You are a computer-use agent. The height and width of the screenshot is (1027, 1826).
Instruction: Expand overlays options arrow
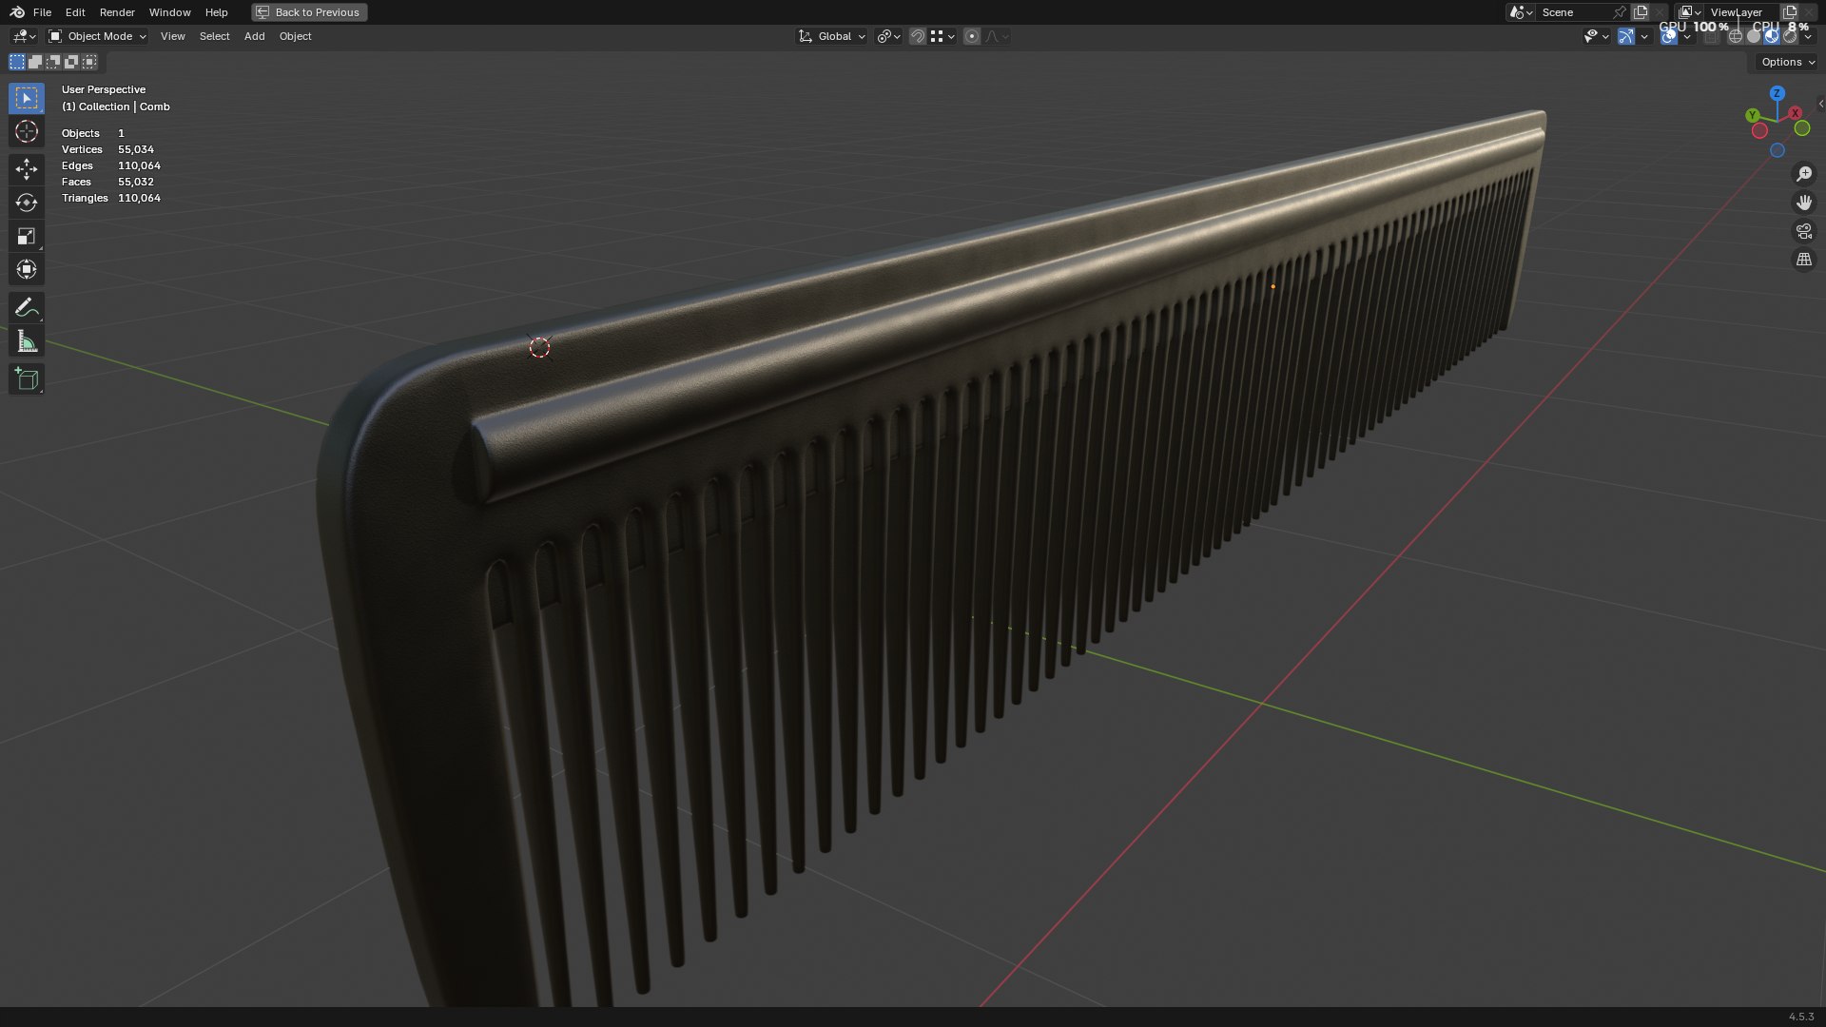1687,36
